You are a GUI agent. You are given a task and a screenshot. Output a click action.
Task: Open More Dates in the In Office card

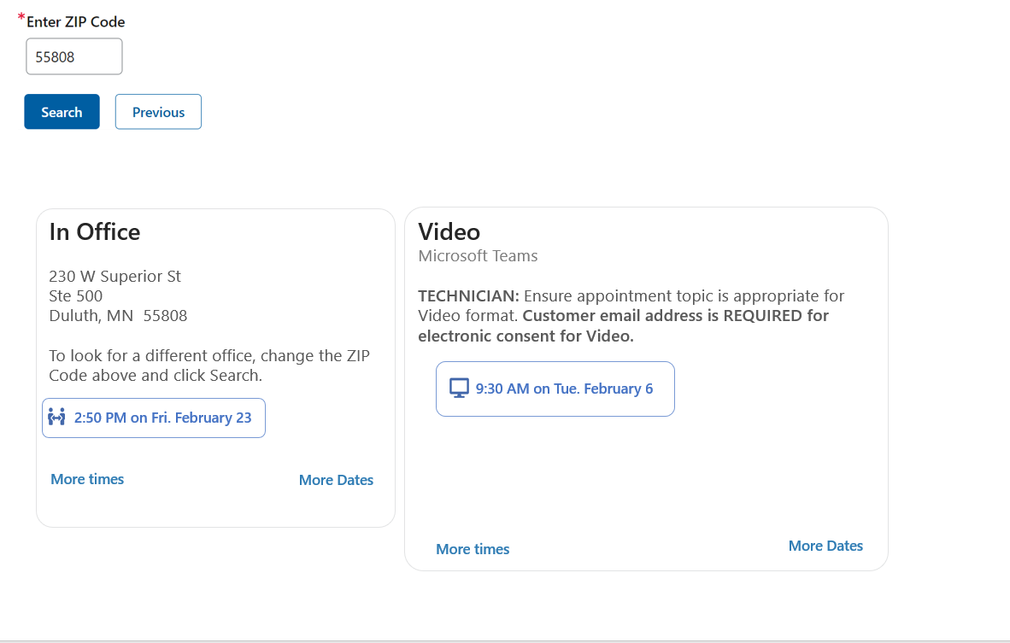click(336, 480)
